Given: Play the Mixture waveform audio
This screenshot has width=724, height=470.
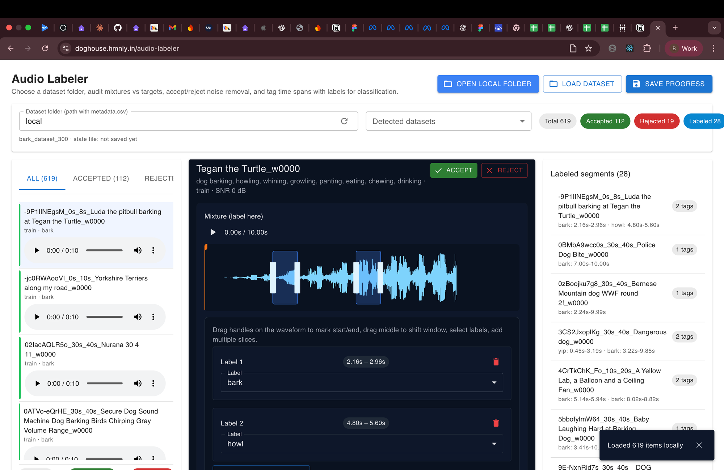Looking at the screenshot, I should 213,232.
